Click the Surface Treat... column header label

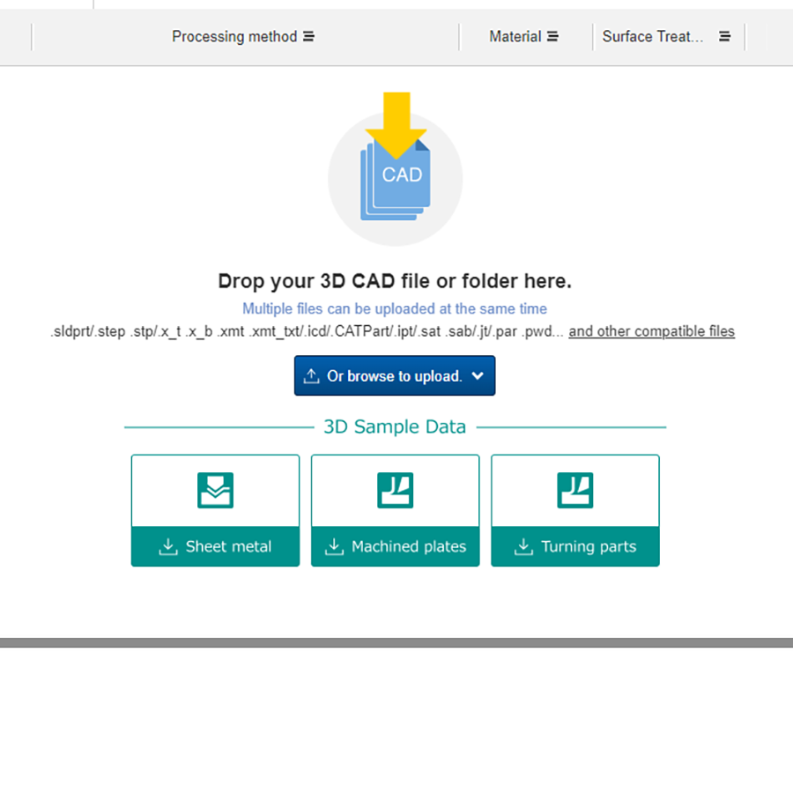653,37
